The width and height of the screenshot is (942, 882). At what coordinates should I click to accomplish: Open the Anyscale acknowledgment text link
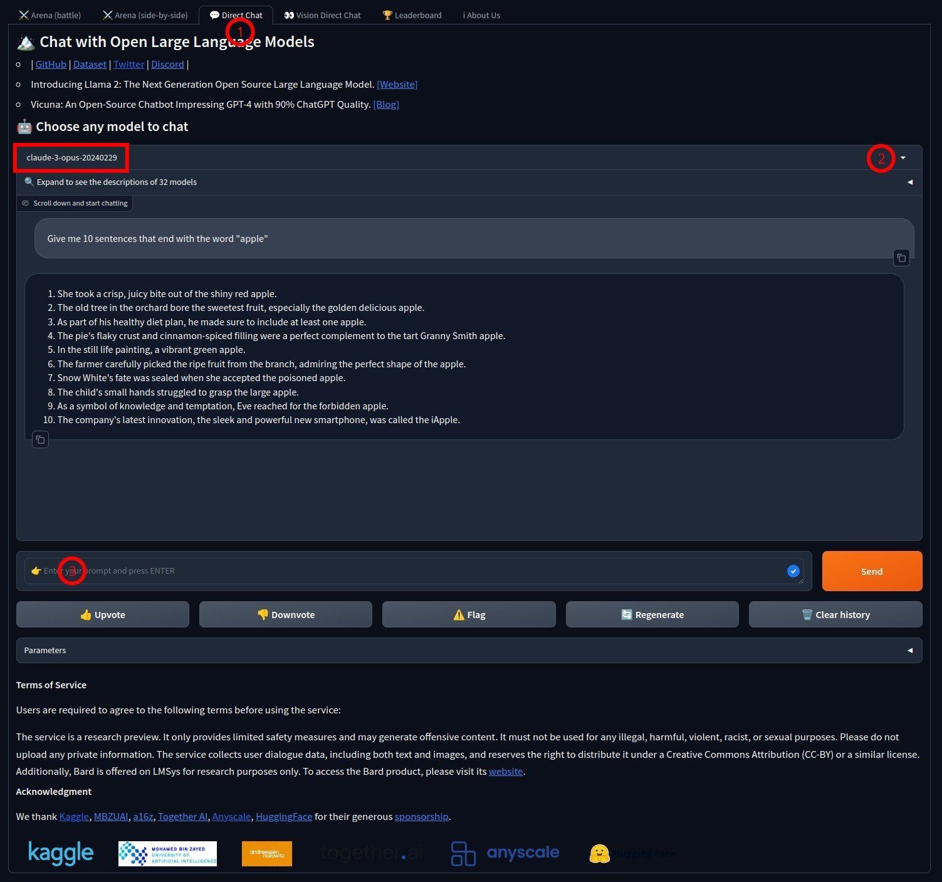pos(231,817)
